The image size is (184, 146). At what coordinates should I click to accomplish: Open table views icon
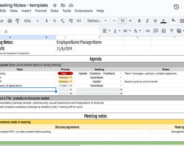tap(179, 31)
